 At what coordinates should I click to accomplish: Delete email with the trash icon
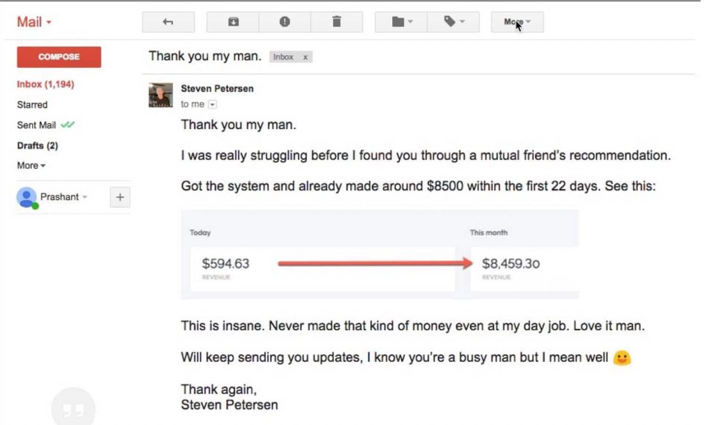pos(336,22)
